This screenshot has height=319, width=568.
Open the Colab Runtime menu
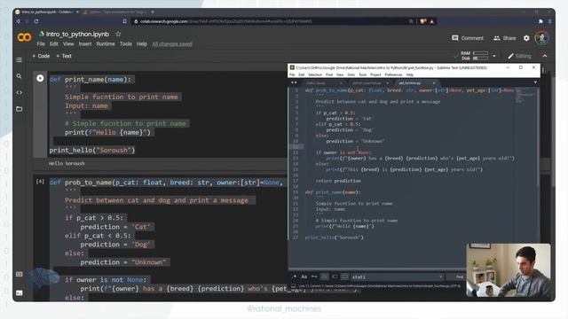coord(106,43)
